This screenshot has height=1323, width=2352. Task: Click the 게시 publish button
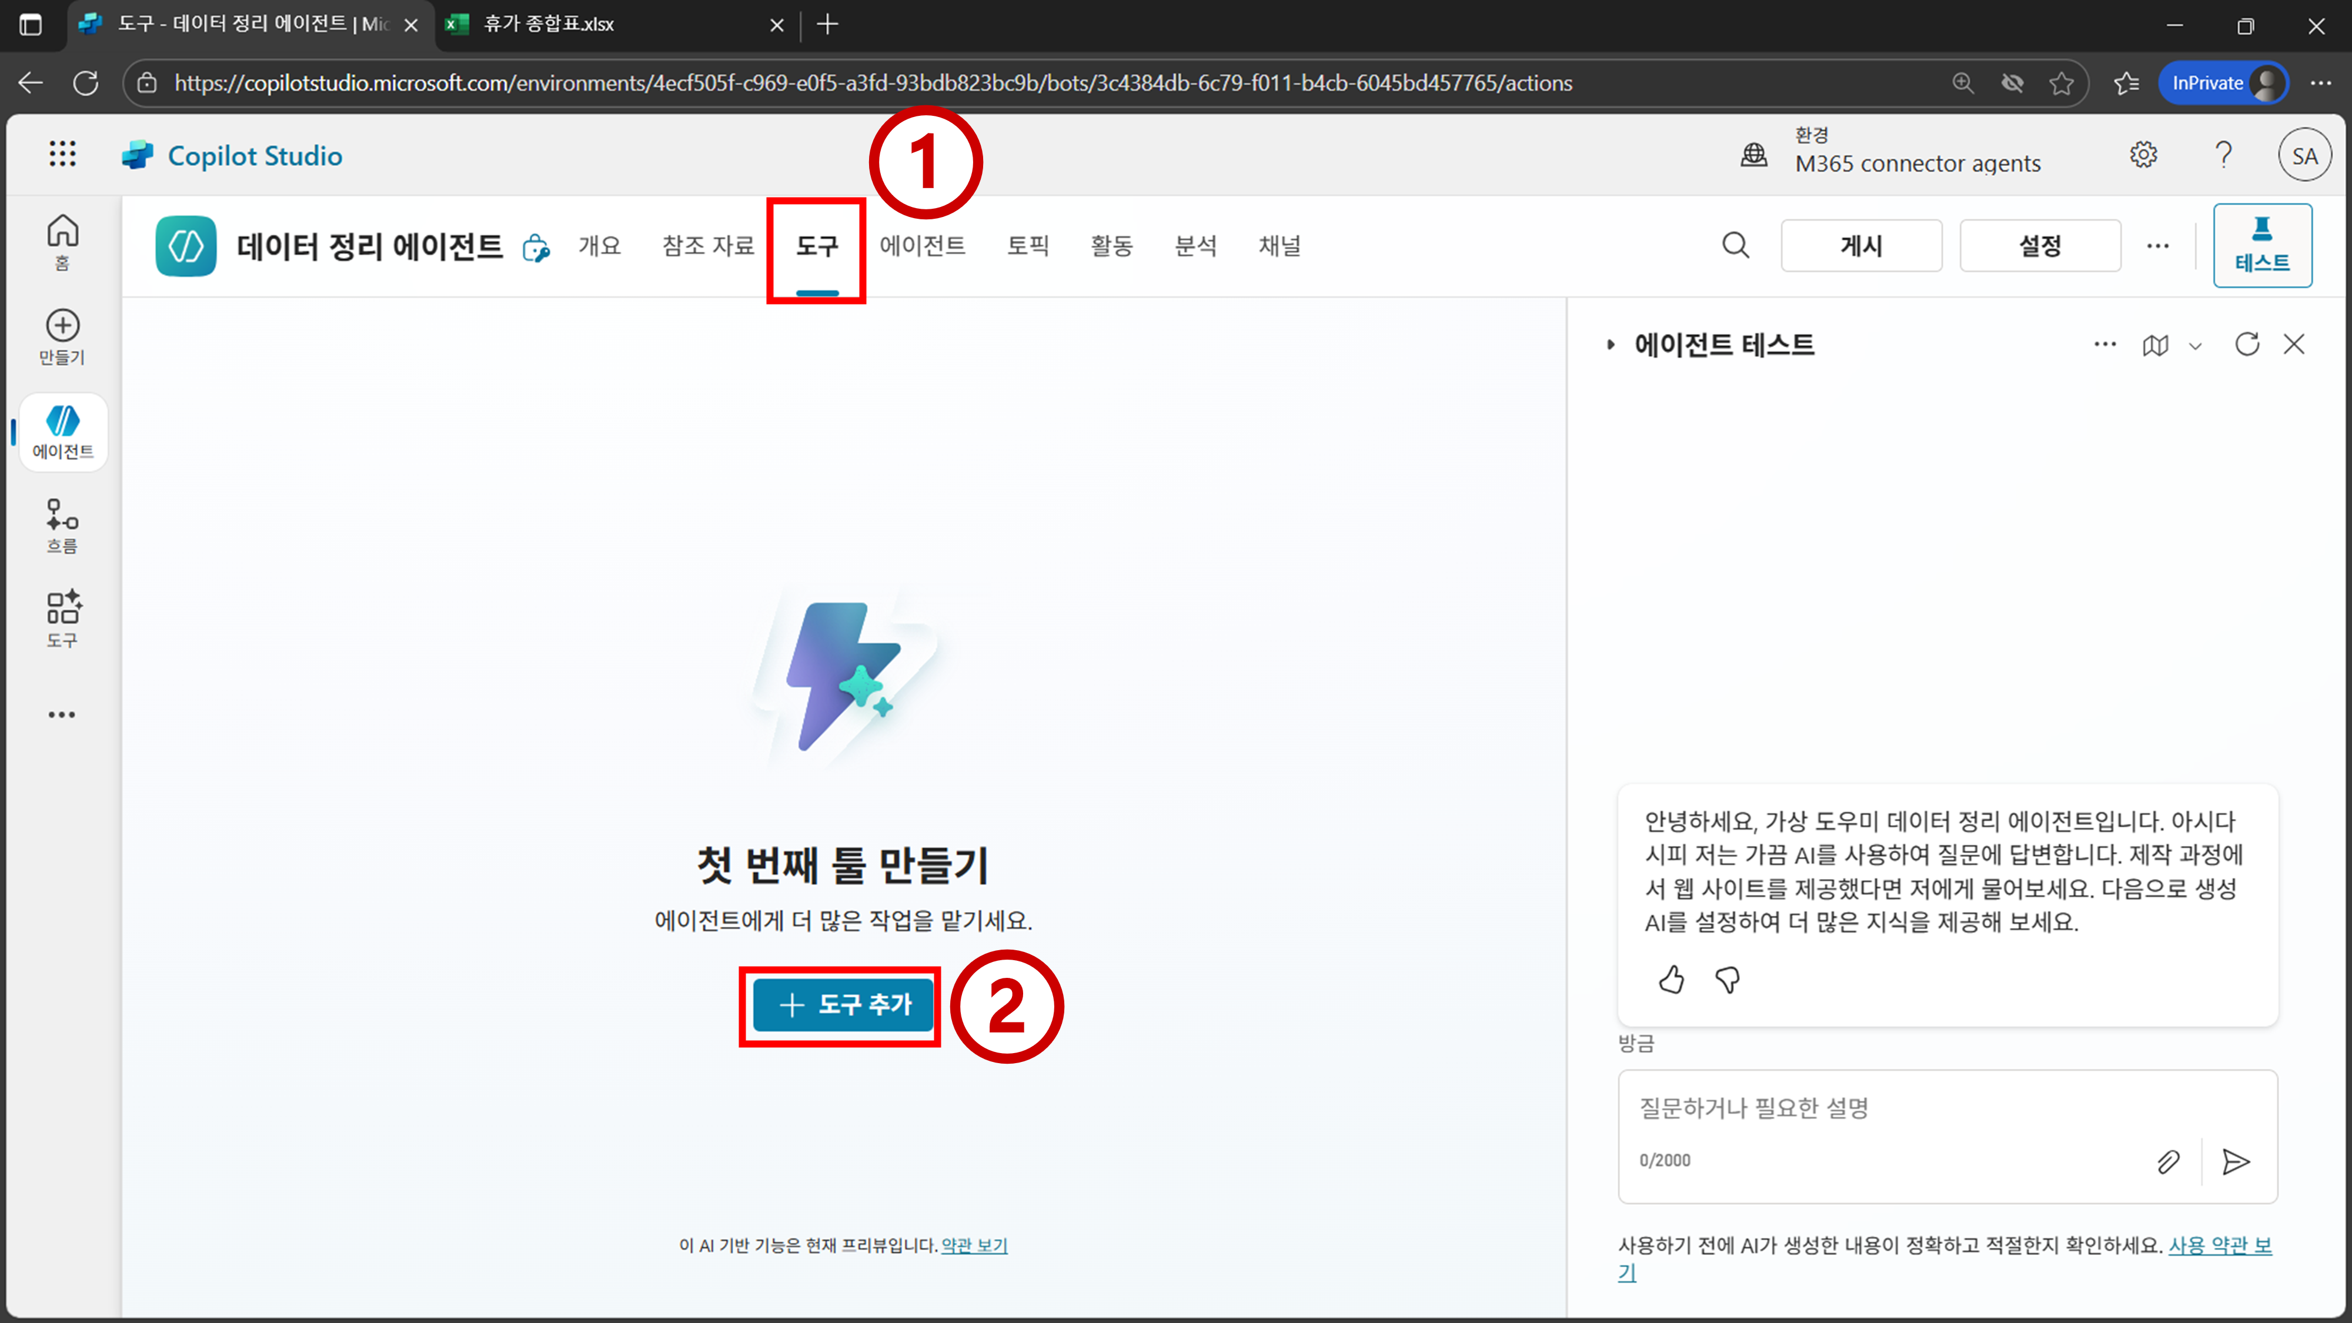[1861, 246]
